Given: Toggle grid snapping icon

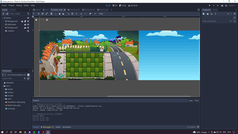Looking at the screenshot, I should [x=72, y=14].
